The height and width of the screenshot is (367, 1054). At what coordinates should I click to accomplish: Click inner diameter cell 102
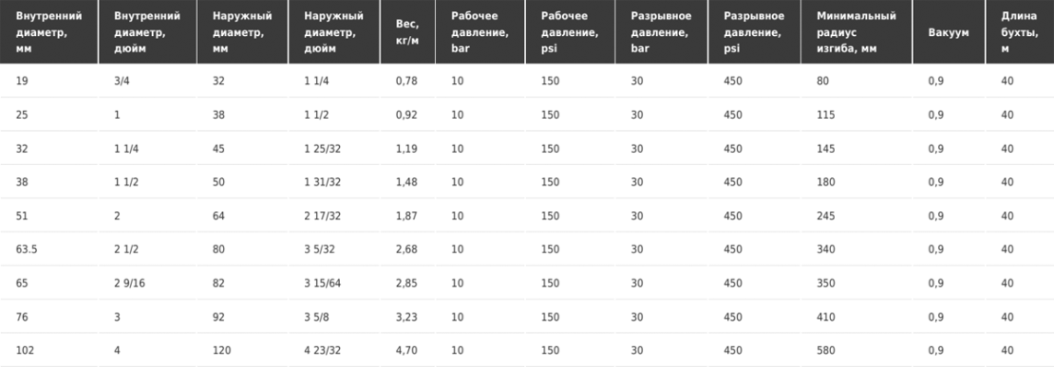[x=25, y=350]
